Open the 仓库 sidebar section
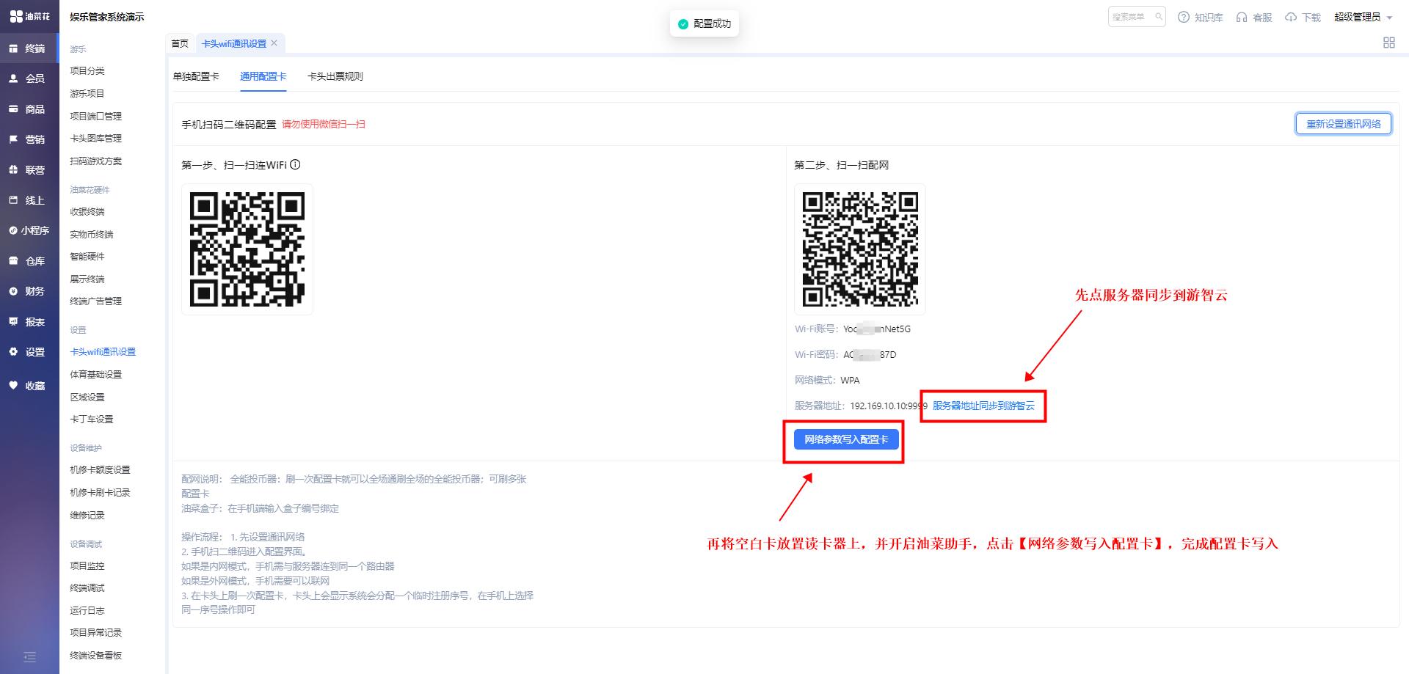Viewport: 1409px width, 674px height. [x=28, y=261]
